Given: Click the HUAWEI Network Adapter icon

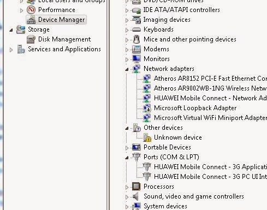Looking at the screenshot, I should point(147,98).
